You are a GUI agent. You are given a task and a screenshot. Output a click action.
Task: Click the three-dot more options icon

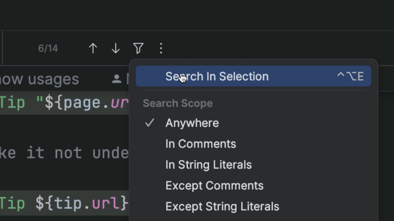161,48
